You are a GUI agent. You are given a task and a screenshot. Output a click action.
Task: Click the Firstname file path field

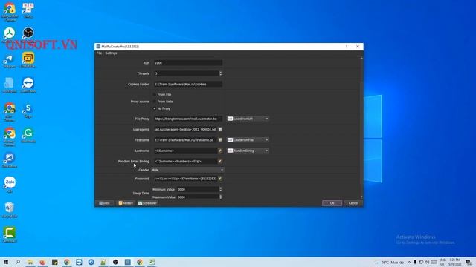[185, 140]
